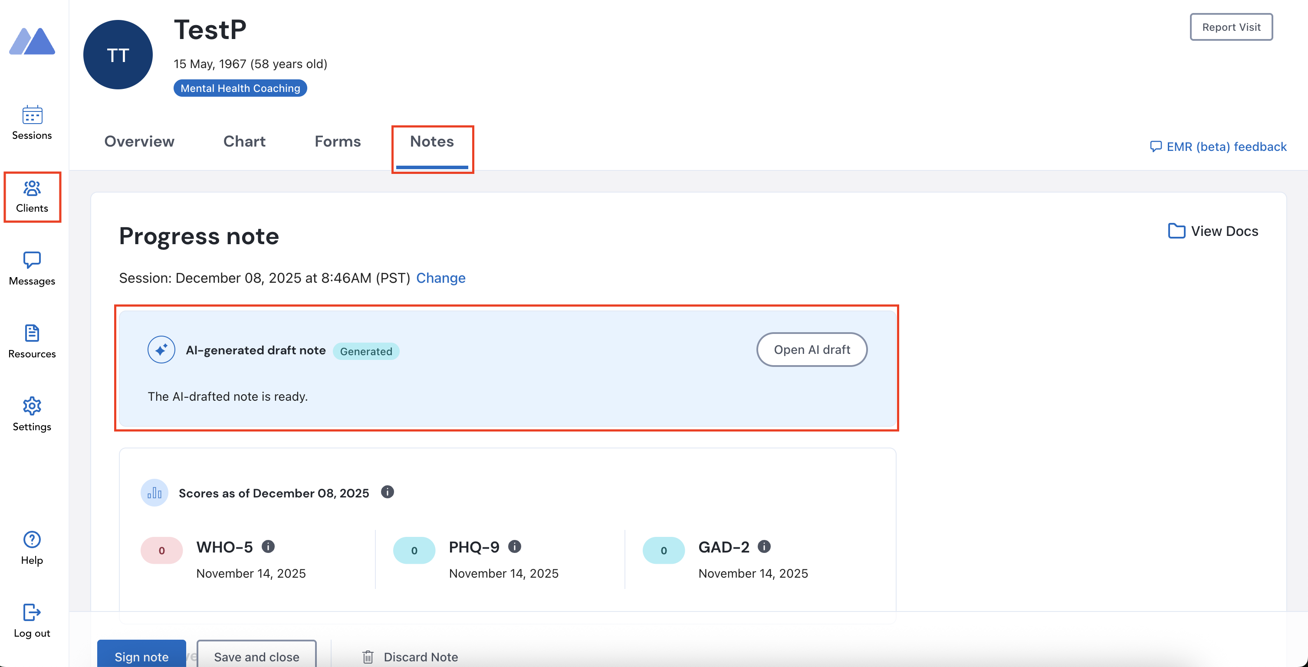Click Open AI draft button
Image resolution: width=1308 pixels, height=667 pixels.
click(812, 350)
